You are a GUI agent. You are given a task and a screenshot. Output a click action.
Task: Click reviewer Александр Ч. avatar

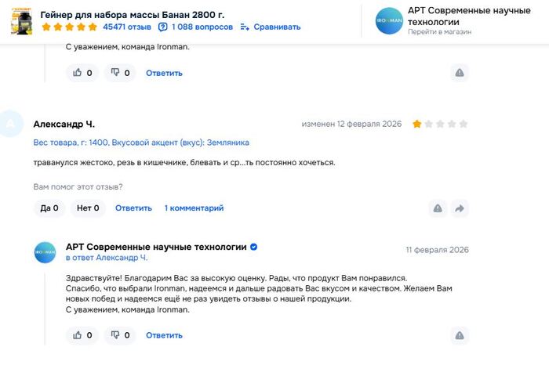11,124
